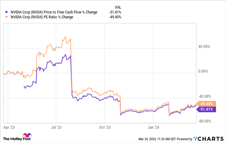Select the Jan '24 x-axis label

point(153,127)
